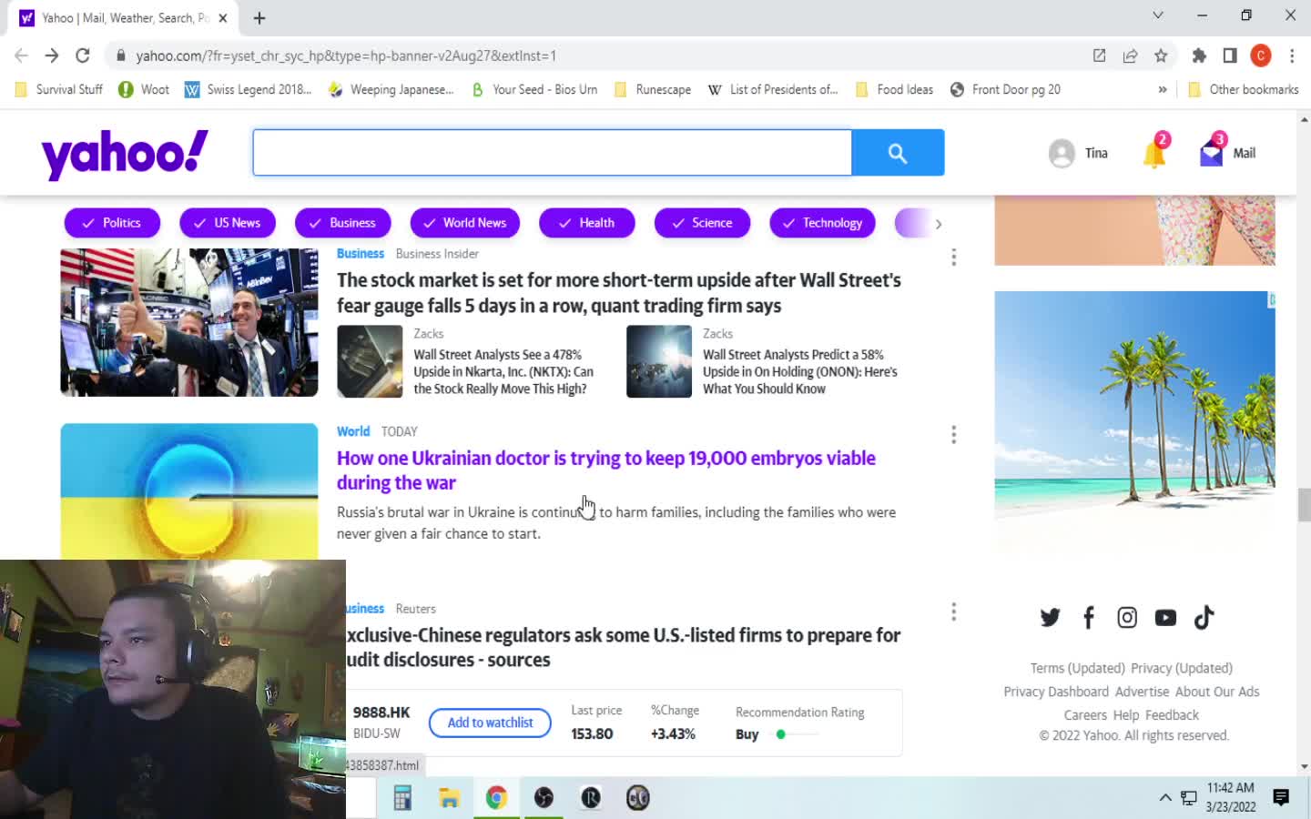Open Yahoo's Instagram page icon
Image resolution: width=1311 pixels, height=819 pixels.
[x=1127, y=618]
